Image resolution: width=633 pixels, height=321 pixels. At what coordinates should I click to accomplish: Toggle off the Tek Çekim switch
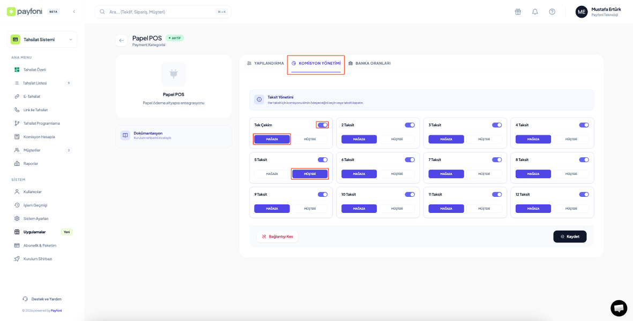[322, 125]
